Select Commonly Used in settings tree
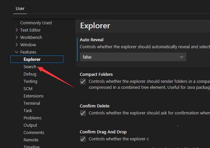Image resolution: width=210 pixels, height=148 pixels. coord(36,23)
